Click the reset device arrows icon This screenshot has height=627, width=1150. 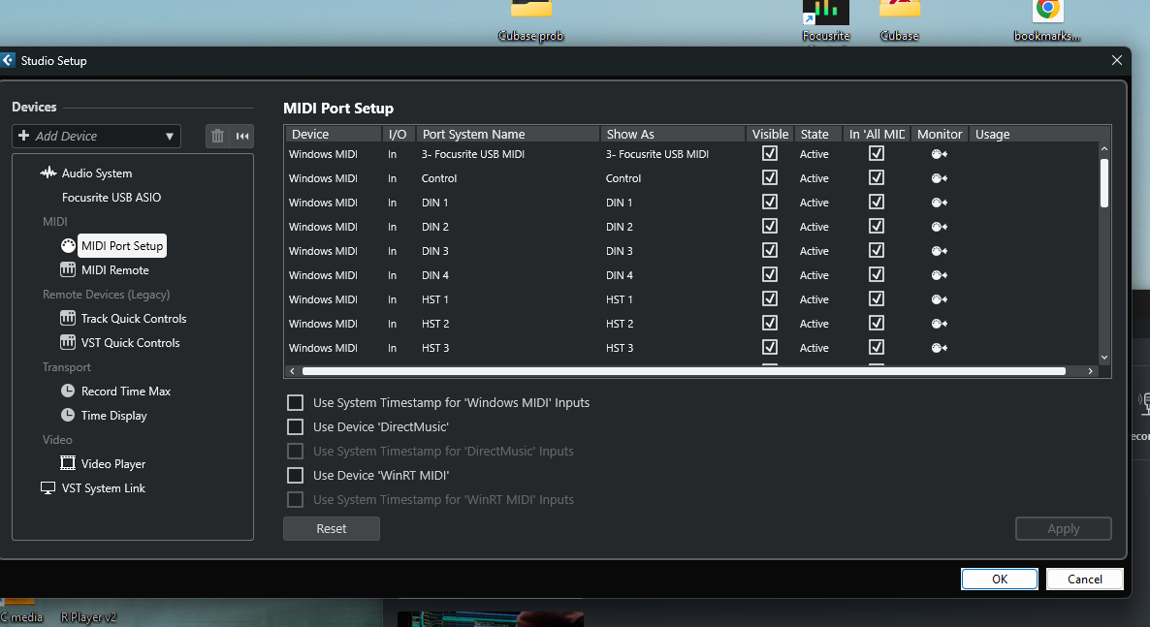click(242, 136)
